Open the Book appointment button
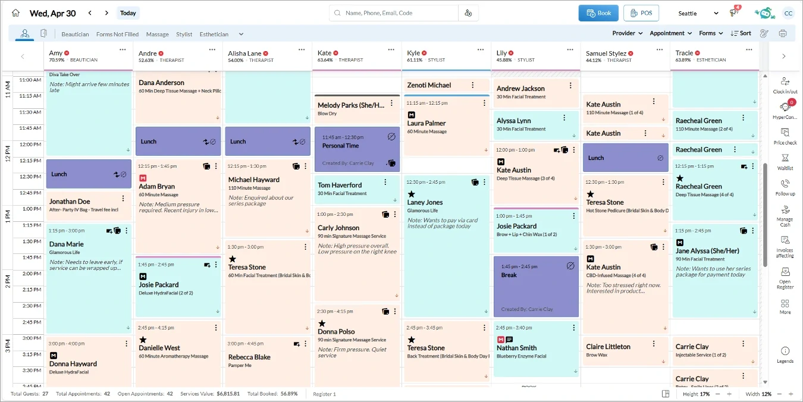 (x=598, y=13)
